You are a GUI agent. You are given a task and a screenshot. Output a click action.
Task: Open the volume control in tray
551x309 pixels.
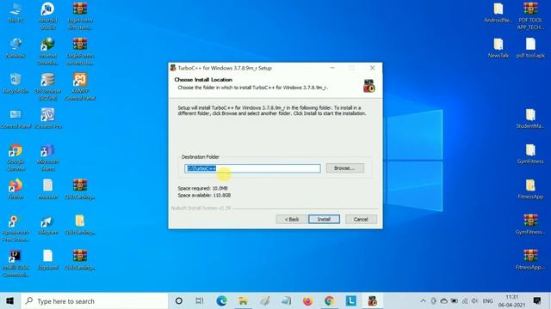click(x=474, y=301)
